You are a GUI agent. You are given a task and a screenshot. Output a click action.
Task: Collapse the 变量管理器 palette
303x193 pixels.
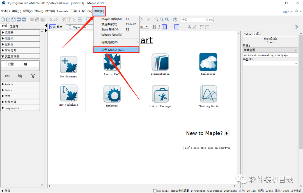tap(20, 56)
